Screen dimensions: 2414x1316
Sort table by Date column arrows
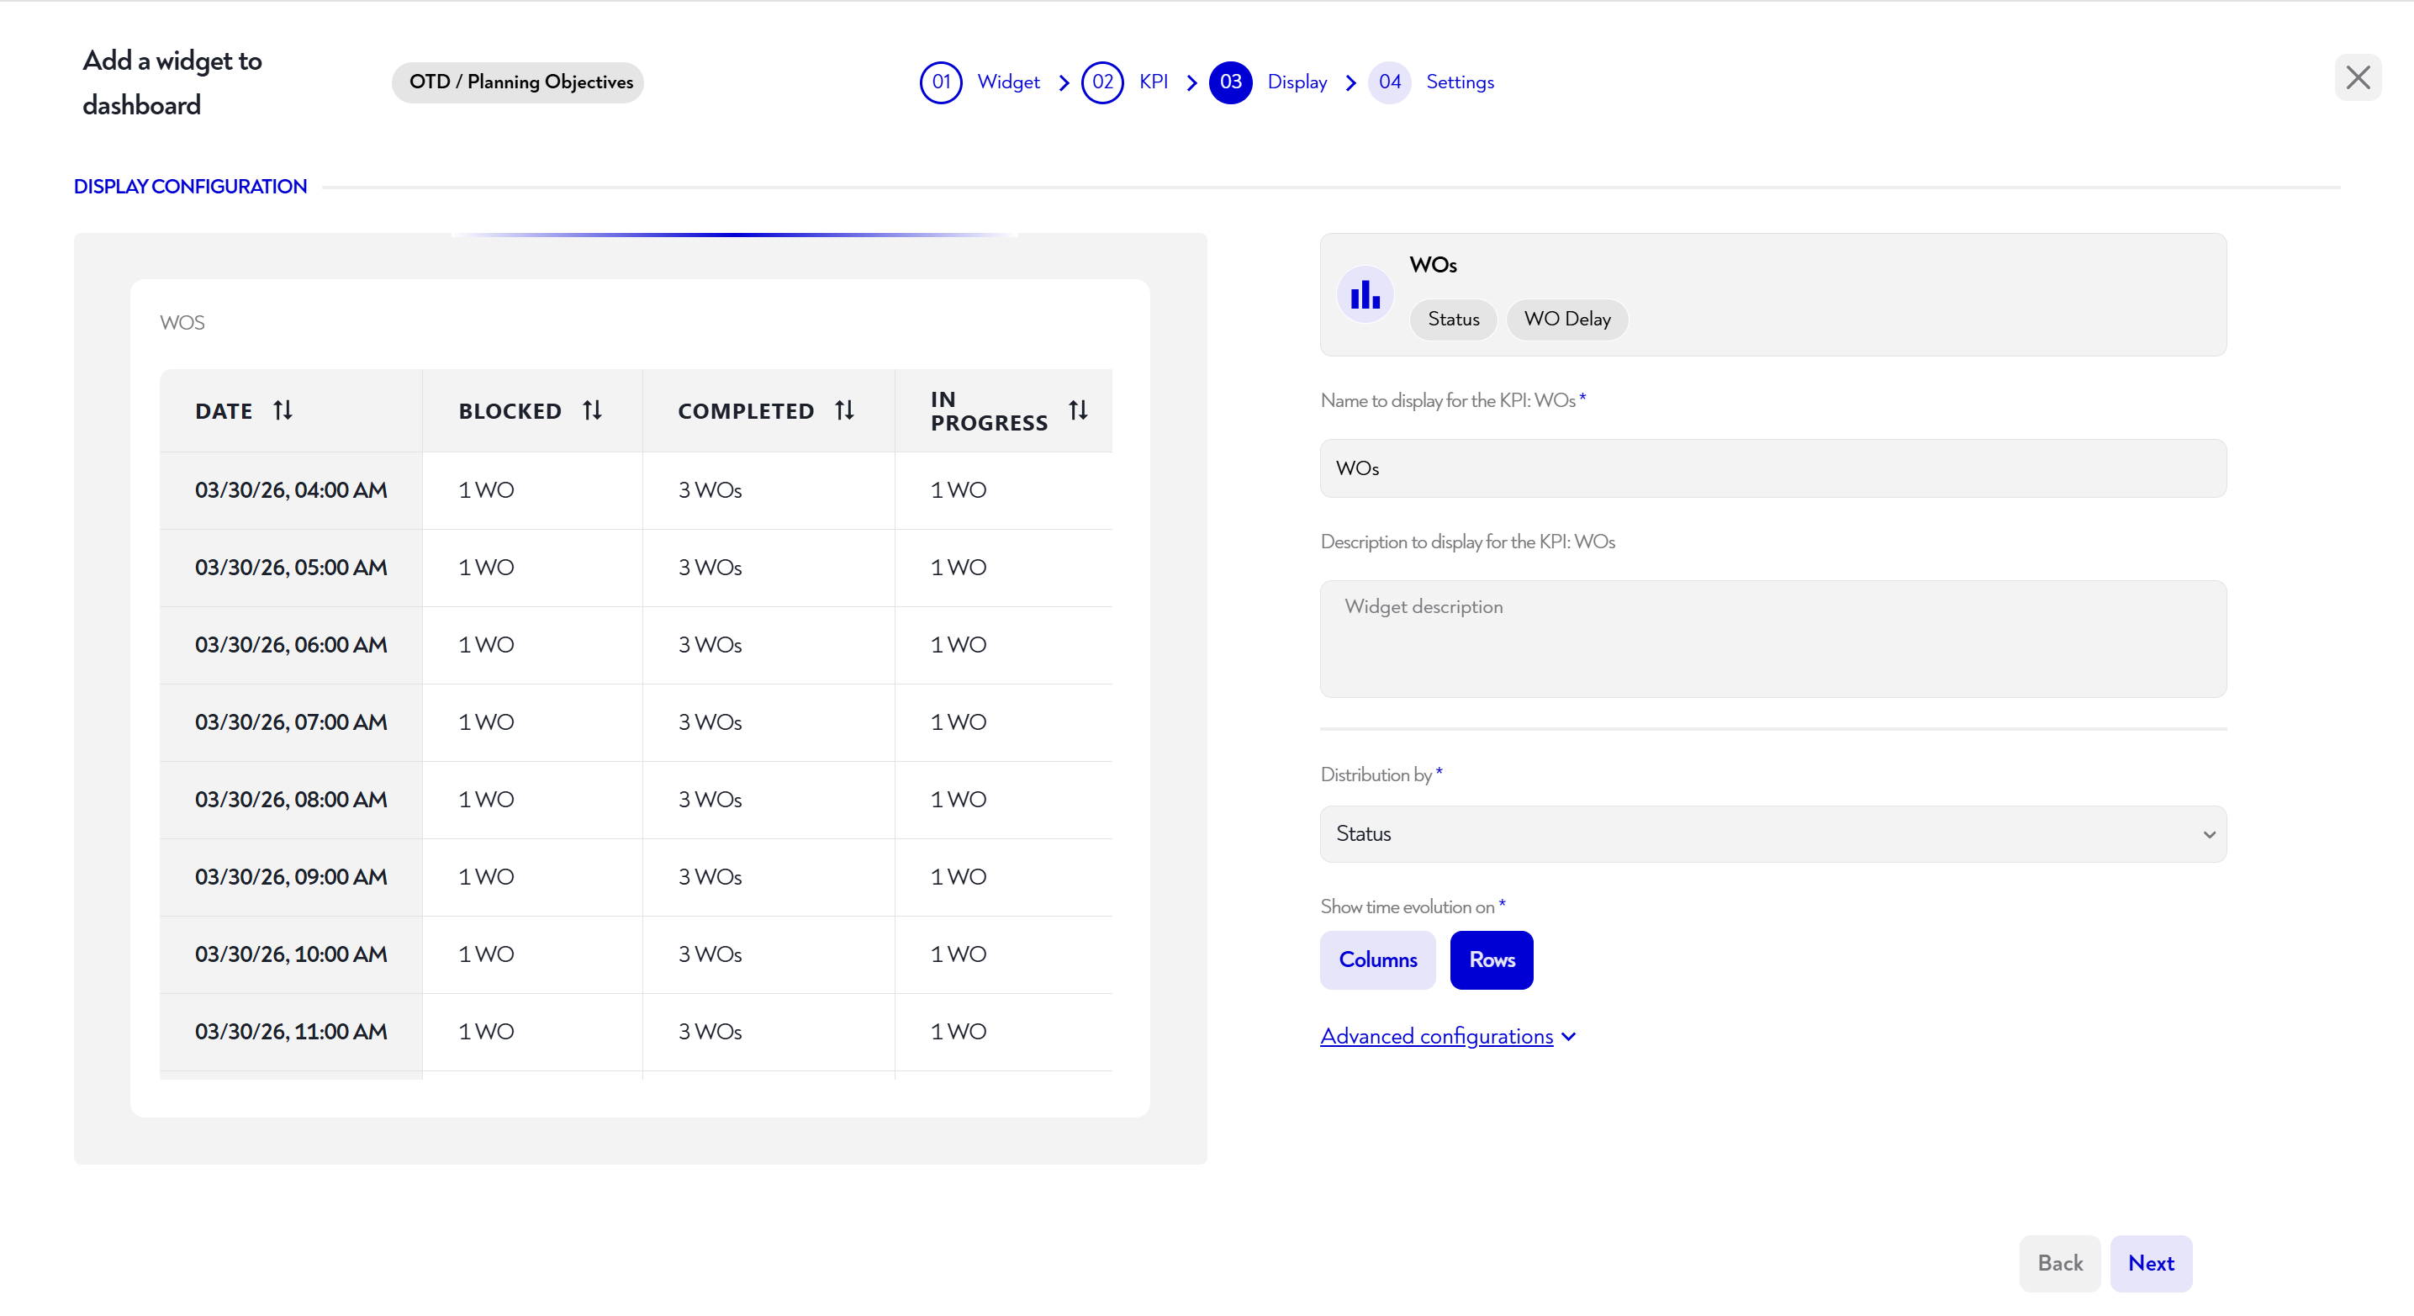pos(282,410)
